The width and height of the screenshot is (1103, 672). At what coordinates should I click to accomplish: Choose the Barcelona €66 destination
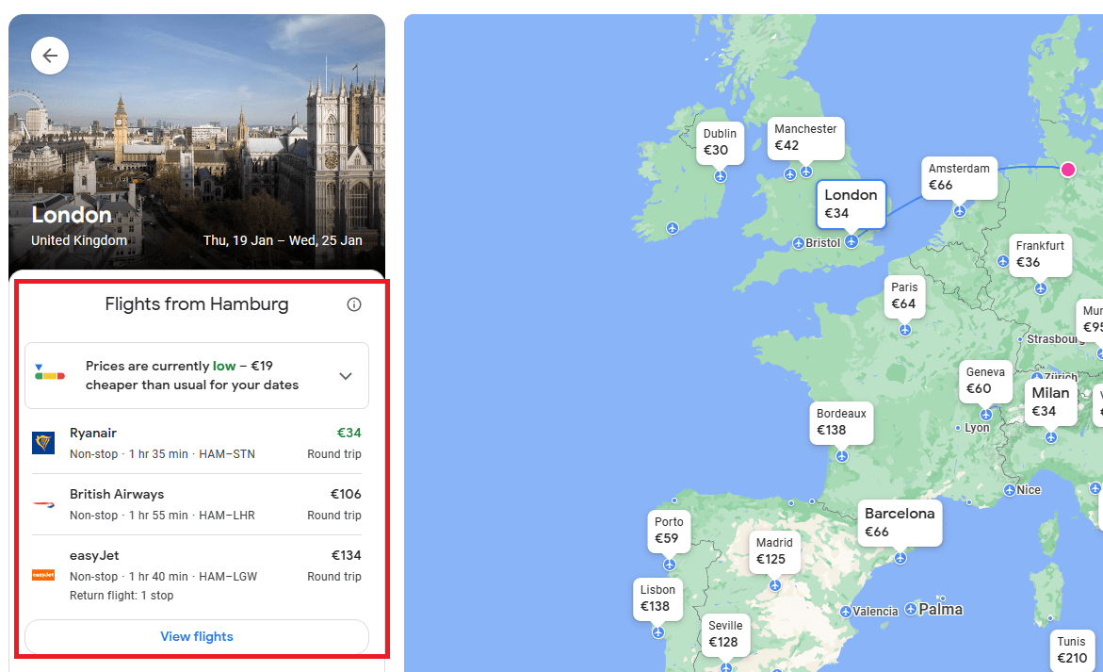[900, 523]
